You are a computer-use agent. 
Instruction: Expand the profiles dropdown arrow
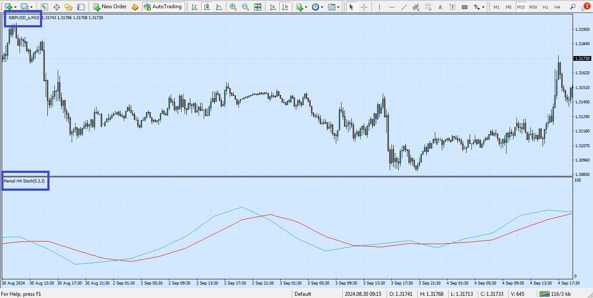(31, 7)
